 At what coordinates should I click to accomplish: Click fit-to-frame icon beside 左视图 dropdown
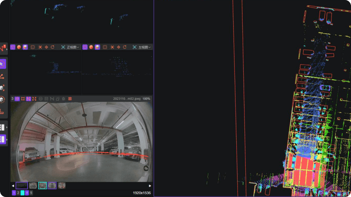[135, 47]
